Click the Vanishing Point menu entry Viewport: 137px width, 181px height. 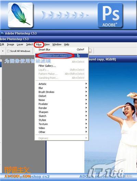pyautogui.click(x=62, y=78)
